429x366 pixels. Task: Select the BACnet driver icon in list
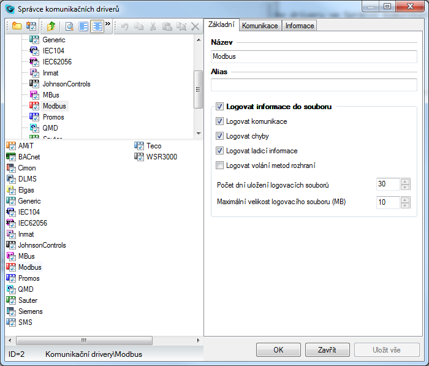pyautogui.click(x=11, y=157)
